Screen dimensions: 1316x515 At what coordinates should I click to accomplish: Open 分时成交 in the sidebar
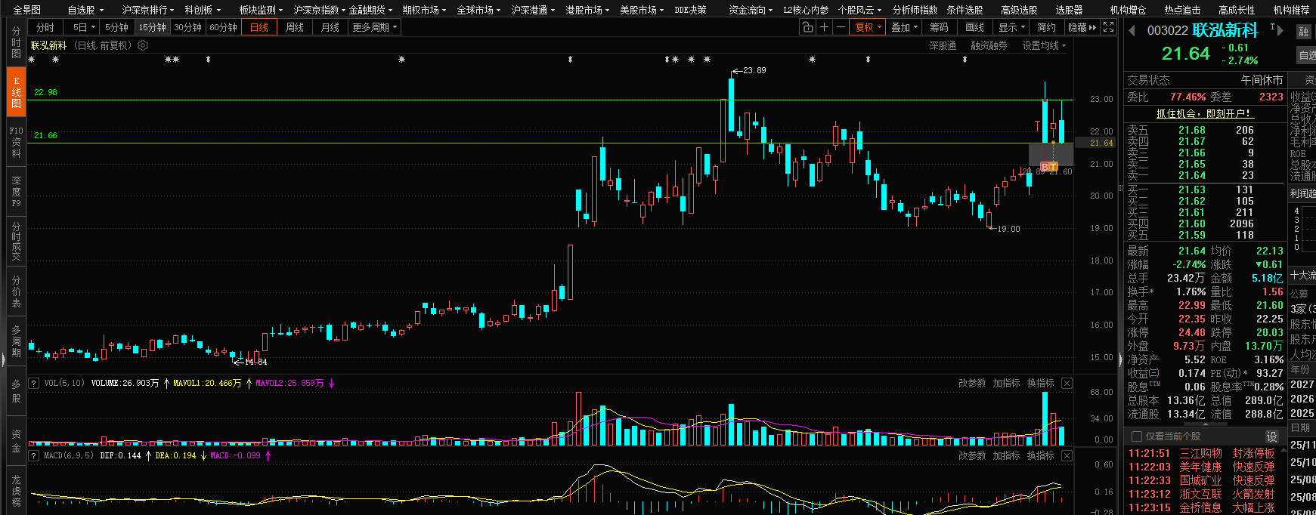click(x=16, y=242)
